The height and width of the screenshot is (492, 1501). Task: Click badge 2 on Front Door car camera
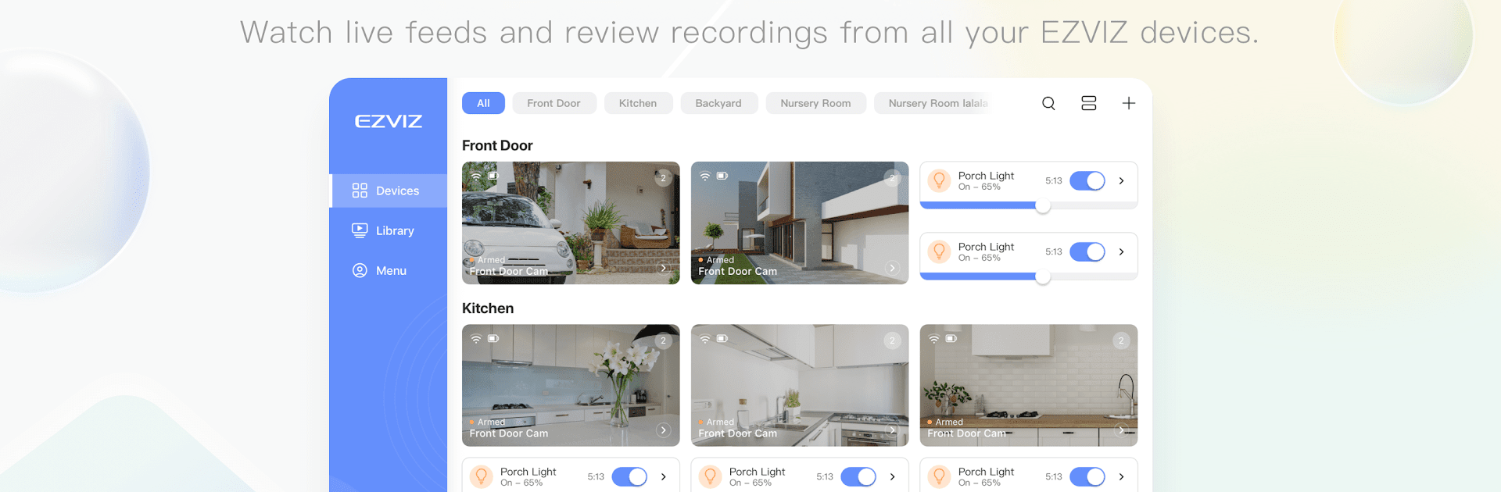[663, 178]
